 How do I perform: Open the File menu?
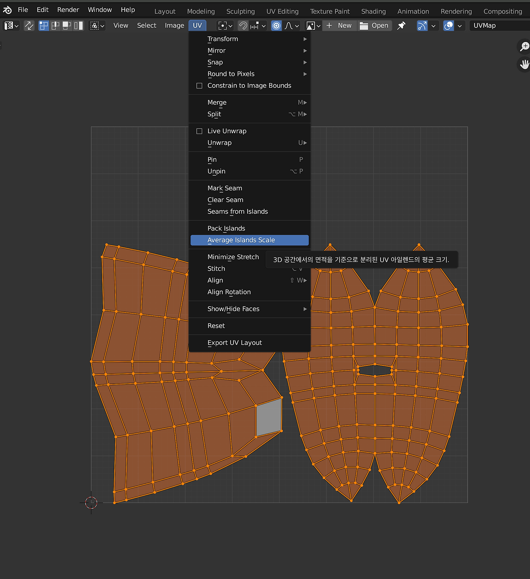click(x=23, y=10)
